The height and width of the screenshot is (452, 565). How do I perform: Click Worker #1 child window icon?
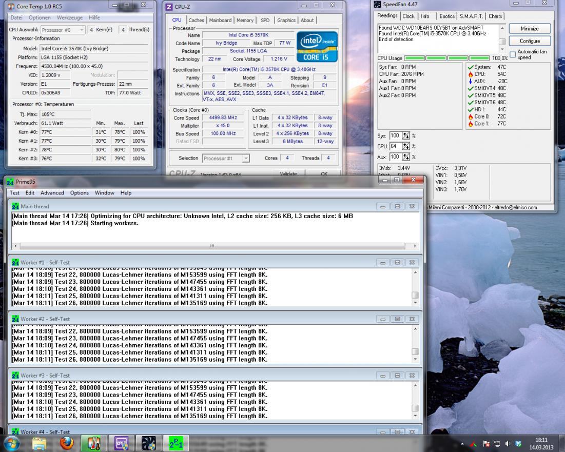pos(15,263)
